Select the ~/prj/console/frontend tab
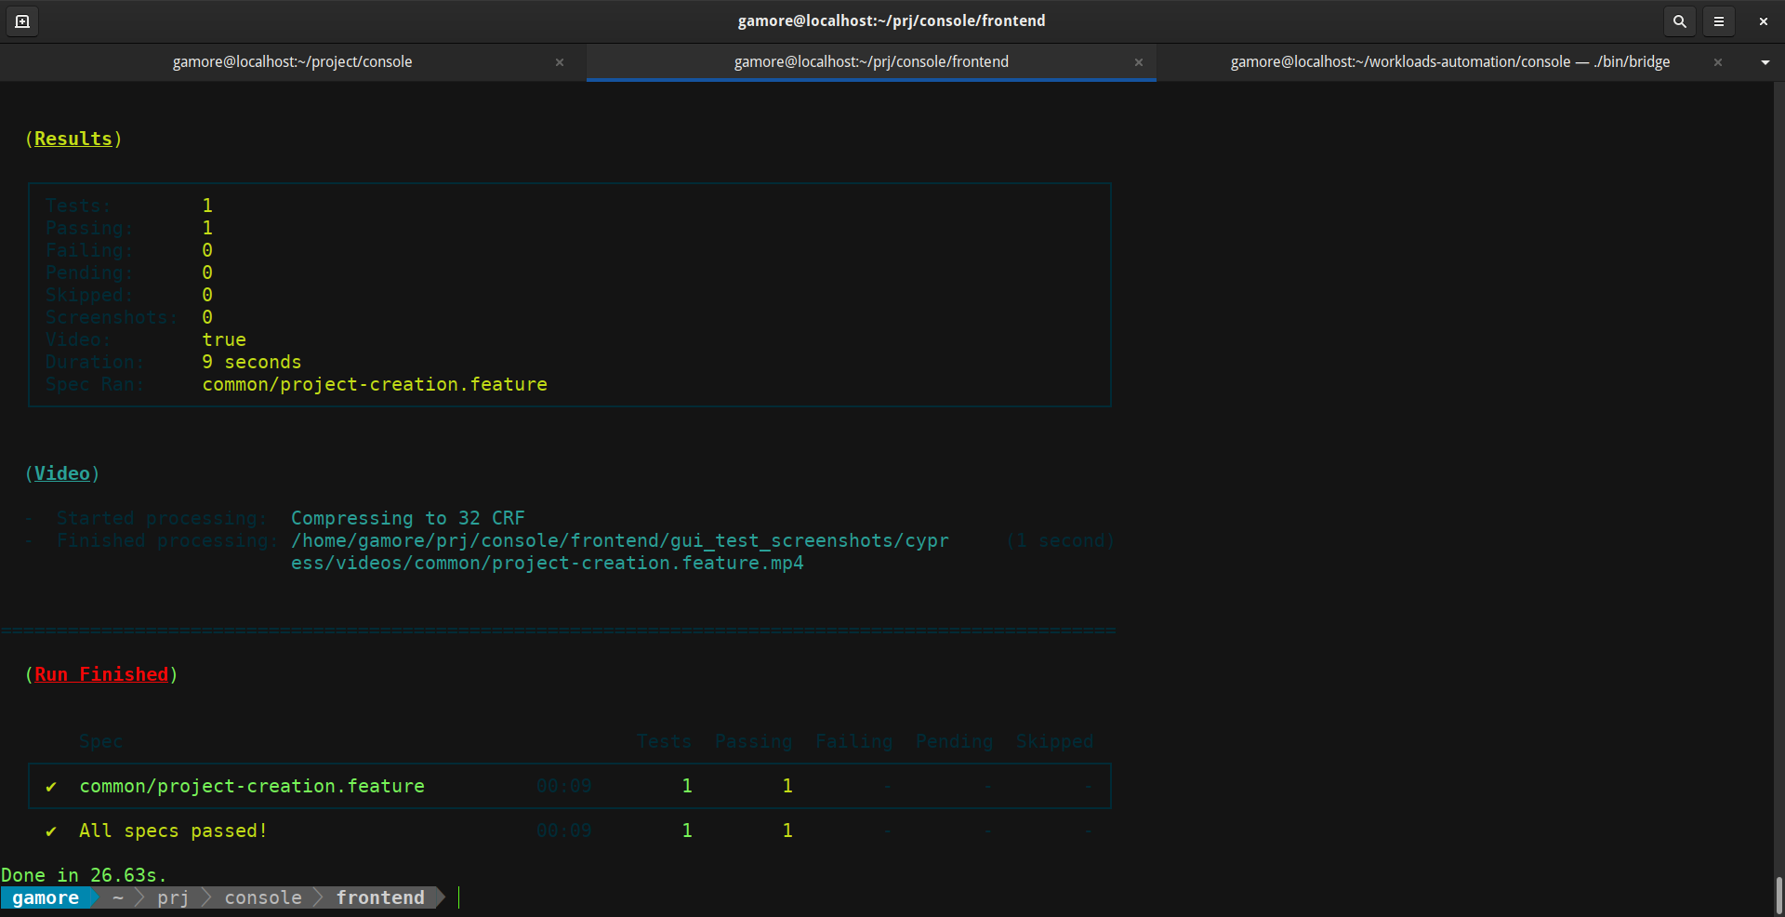Screen dimensions: 1785x917 coord(871,61)
